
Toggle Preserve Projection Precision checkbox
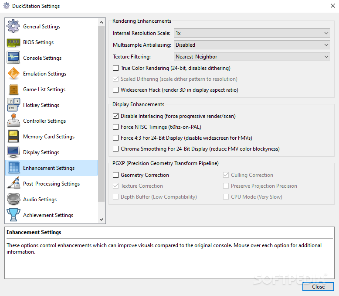(x=226, y=186)
